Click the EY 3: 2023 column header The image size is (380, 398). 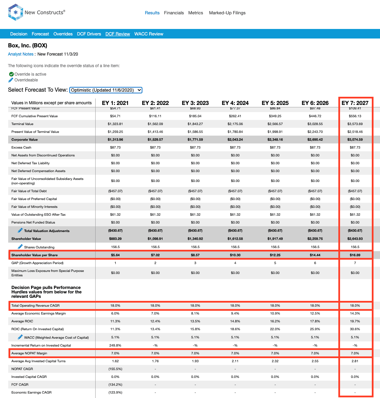pyautogui.click(x=195, y=103)
